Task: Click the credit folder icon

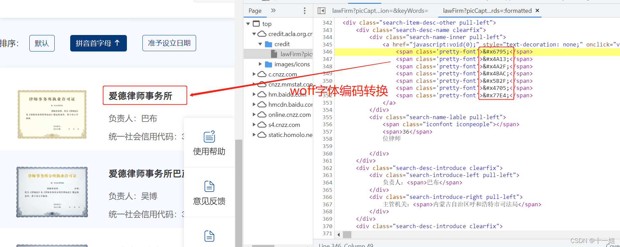Action: [269, 44]
